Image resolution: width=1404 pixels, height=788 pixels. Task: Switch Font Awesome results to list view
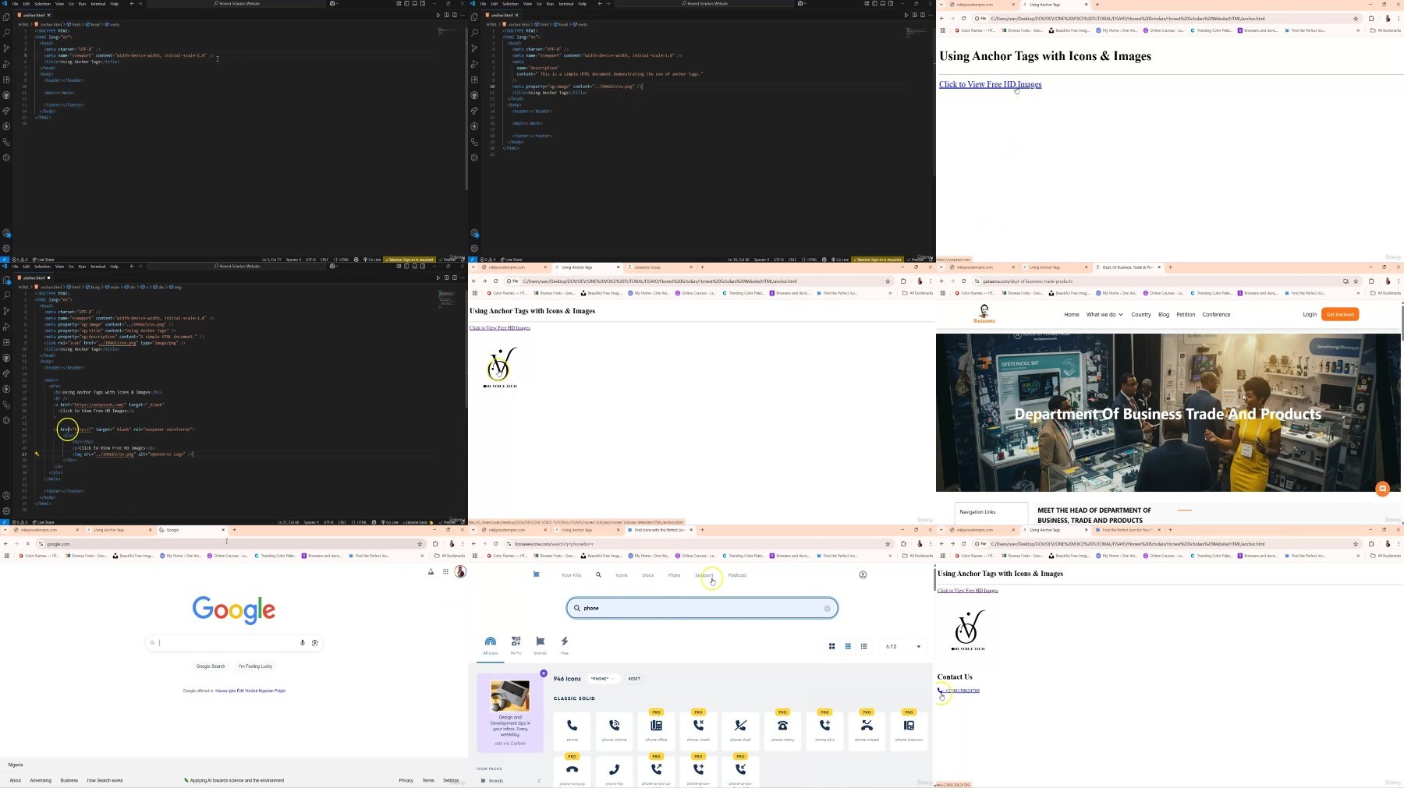(x=863, y=646)
